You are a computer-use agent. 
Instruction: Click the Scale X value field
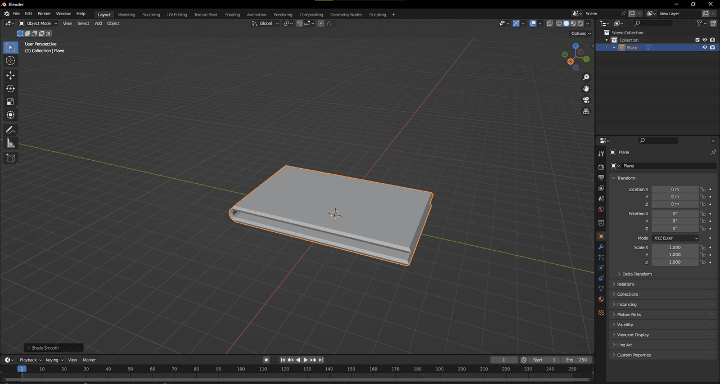coord(674,247)
